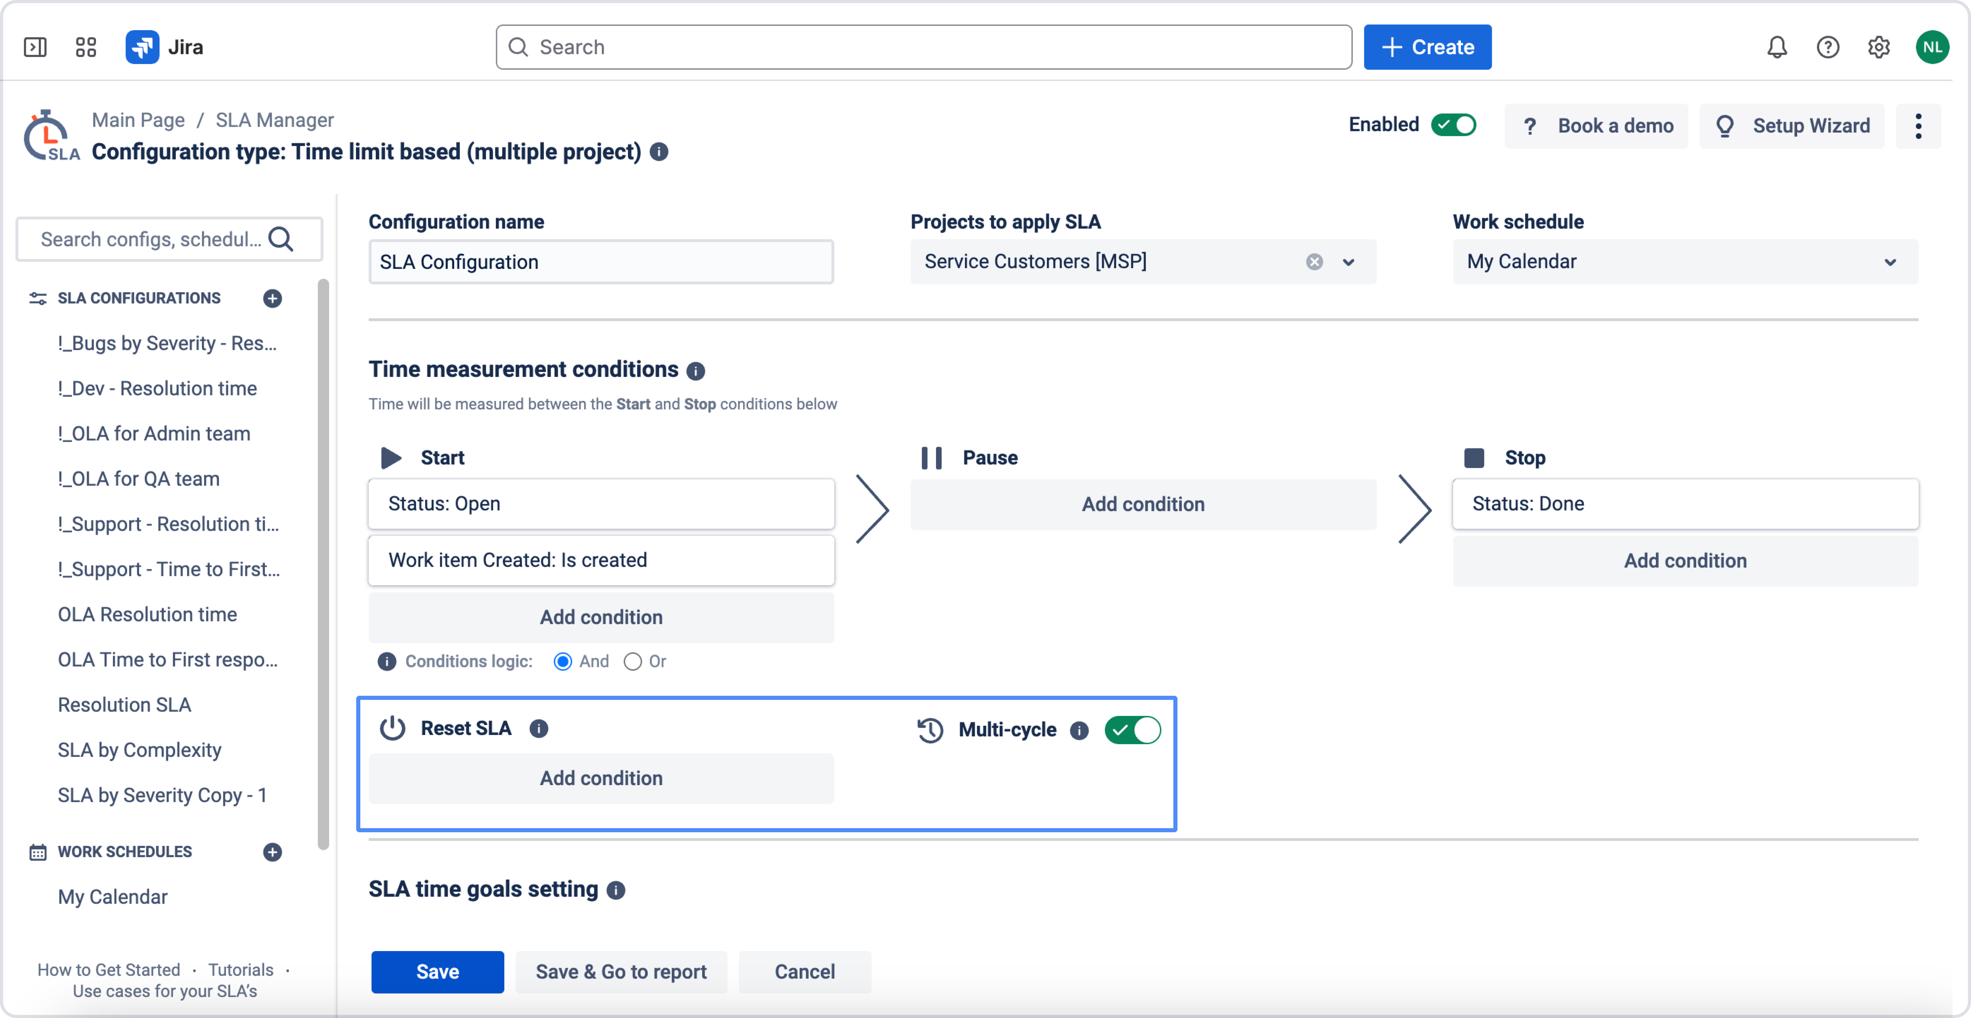Image resolution: width=1971 pixels, height=1018 pixels.
Task: Expand the Projects to apply SLA dropdown
Action: pyautogui.click(x=1348, y=262)
